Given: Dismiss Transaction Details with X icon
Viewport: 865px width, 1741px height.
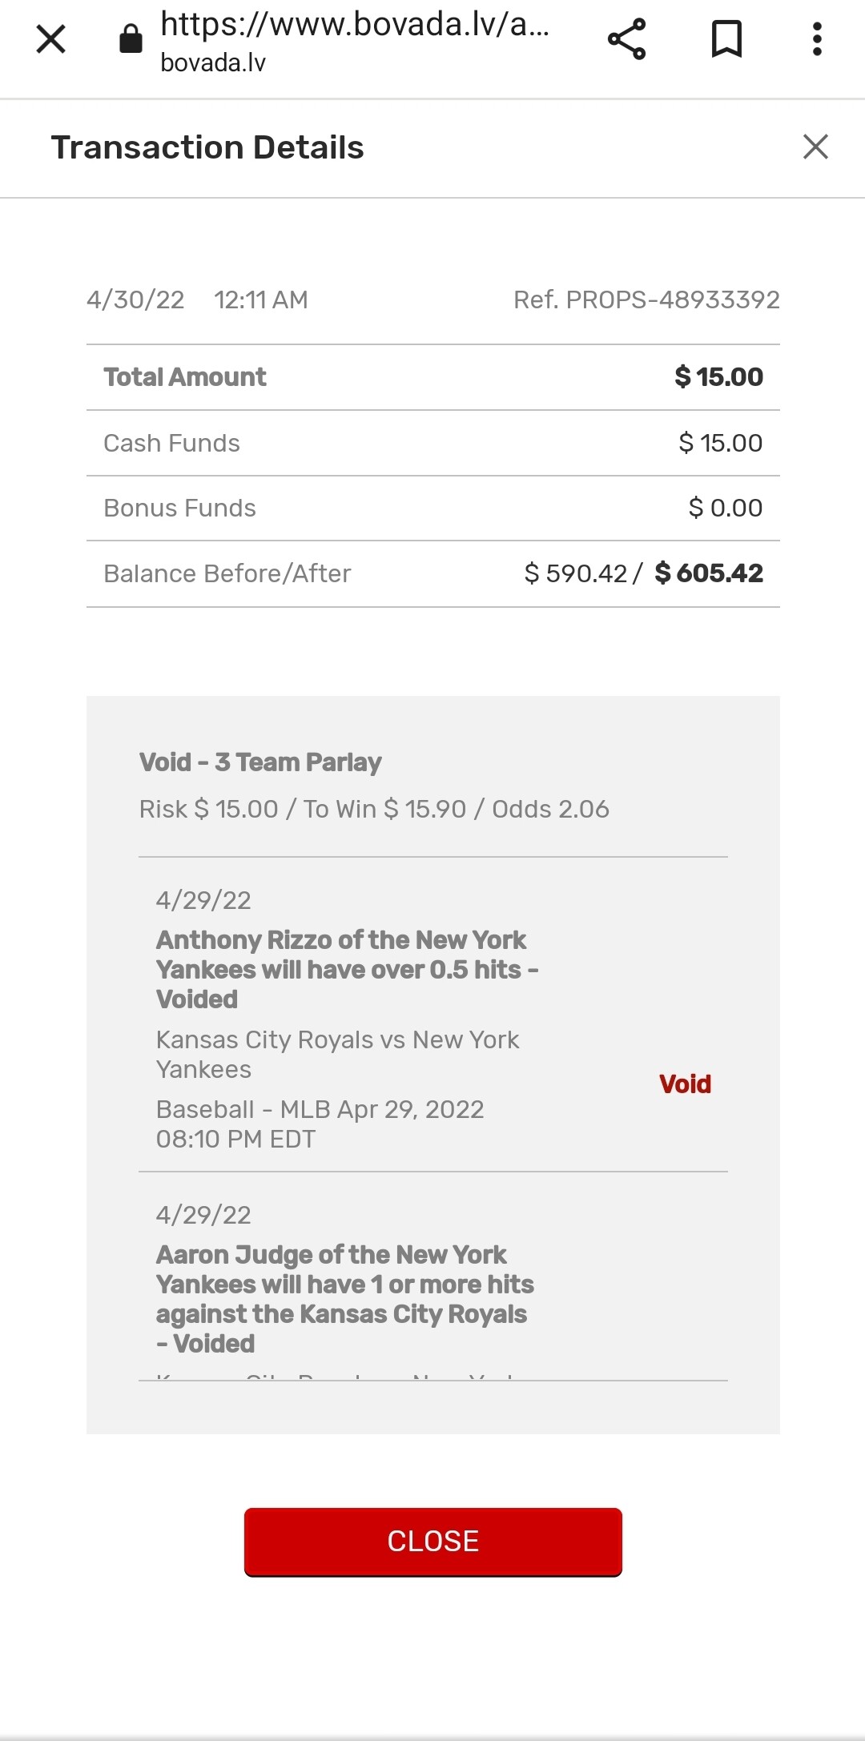Looking at the screenshot, I should [x=815, y=147].
